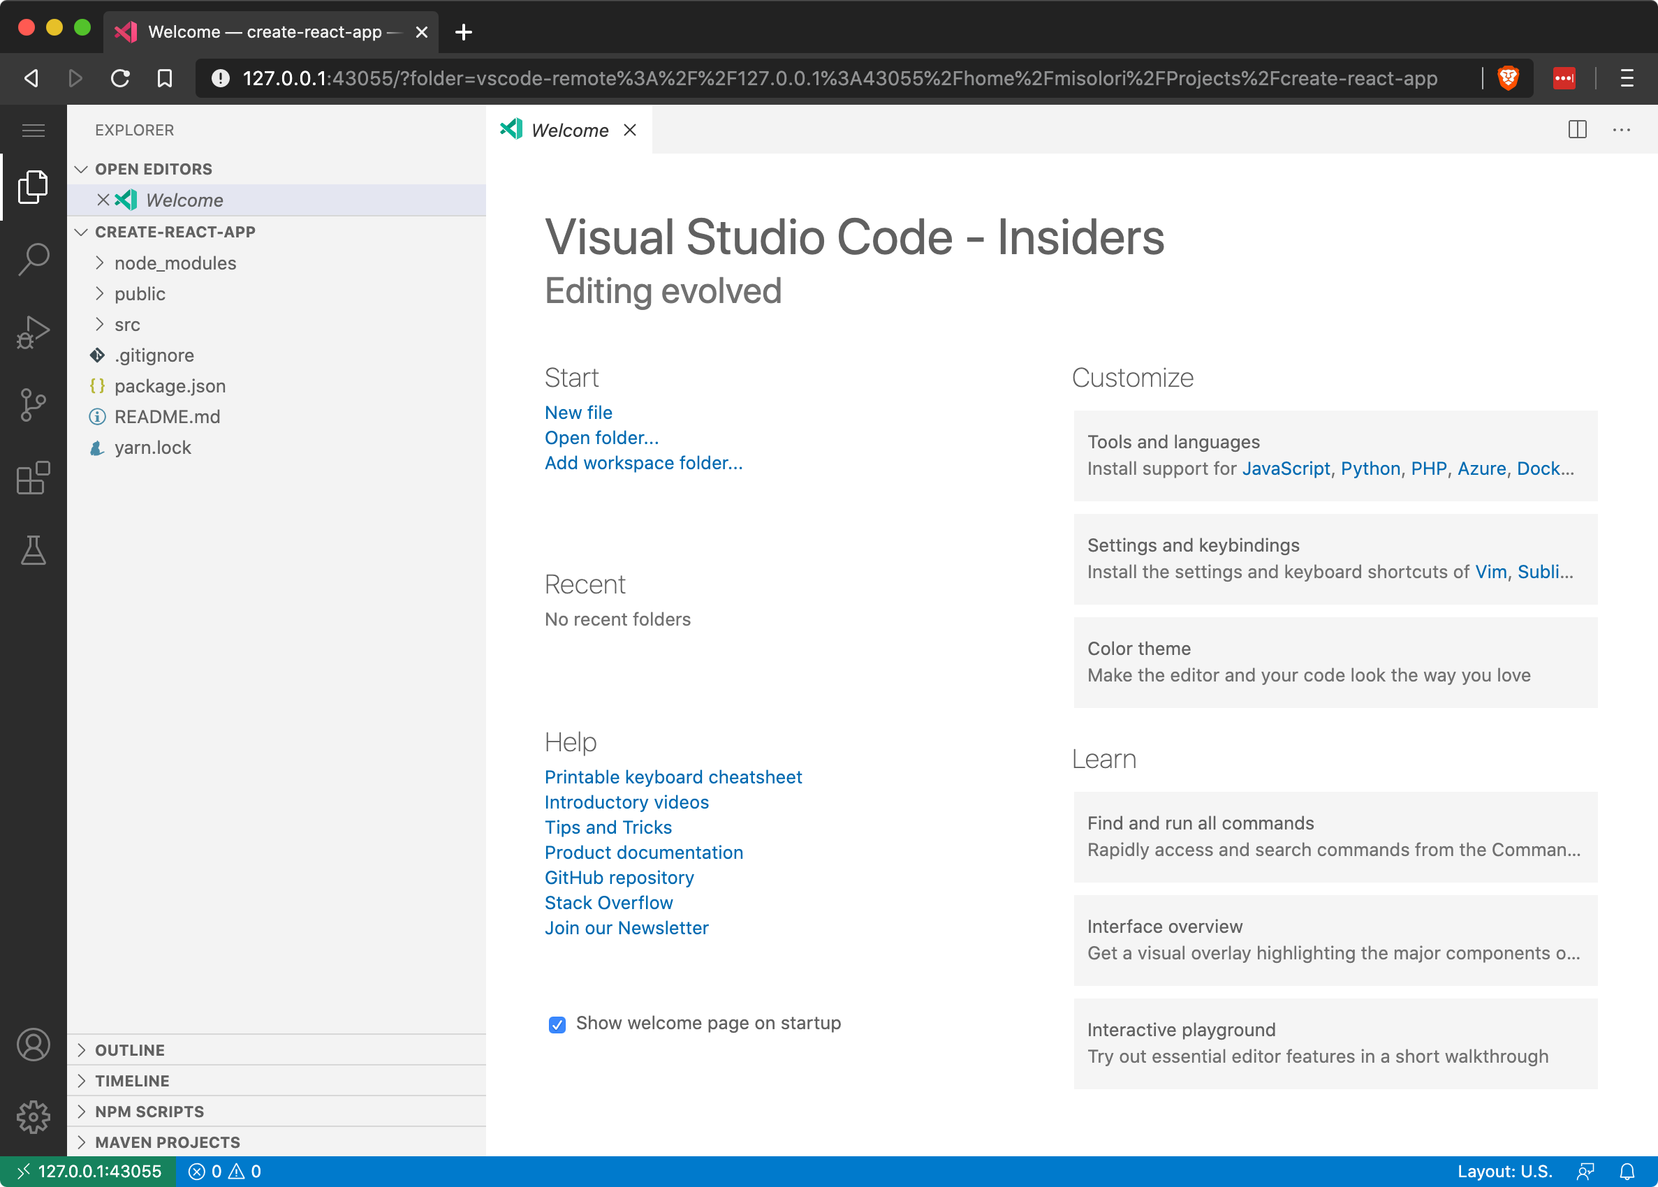Click the browser address bar
1658x1187 pixels.
click(804, 78)
